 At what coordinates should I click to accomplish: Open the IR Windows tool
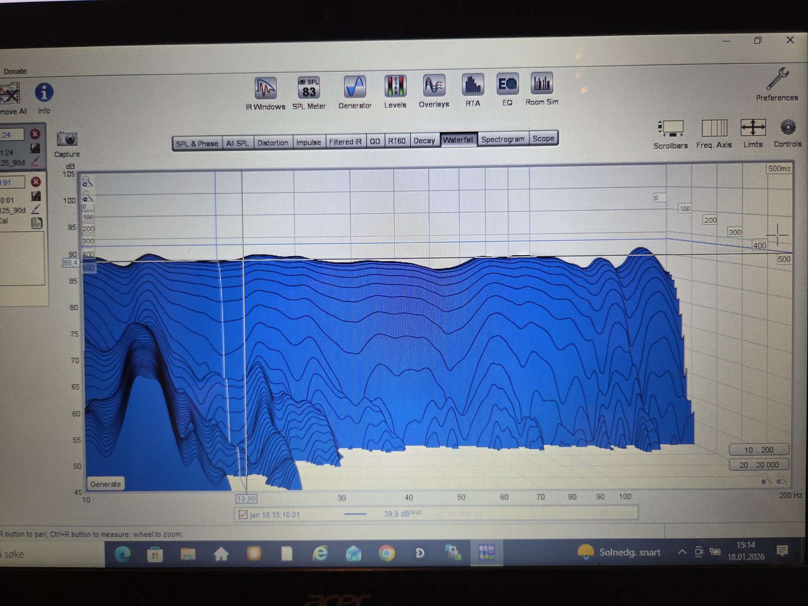click(265, 93)
